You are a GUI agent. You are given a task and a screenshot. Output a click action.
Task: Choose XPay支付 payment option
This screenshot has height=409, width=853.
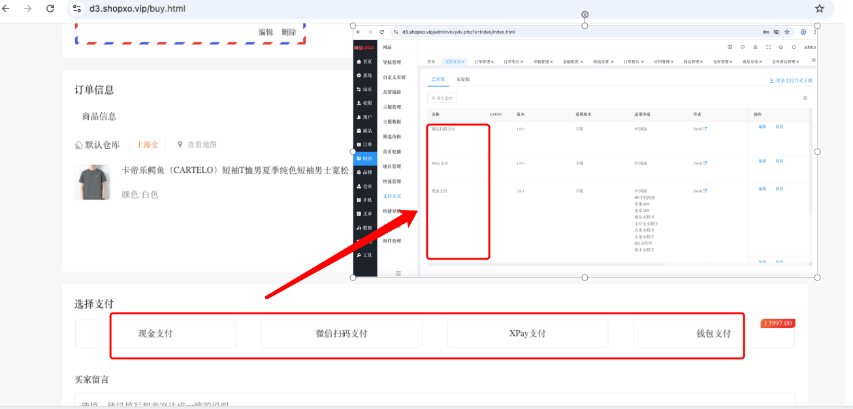pyautogui.click(x=528, y=333)
